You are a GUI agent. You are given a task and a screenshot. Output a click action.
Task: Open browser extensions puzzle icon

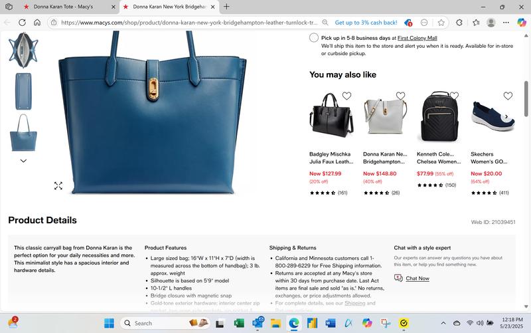459,23
